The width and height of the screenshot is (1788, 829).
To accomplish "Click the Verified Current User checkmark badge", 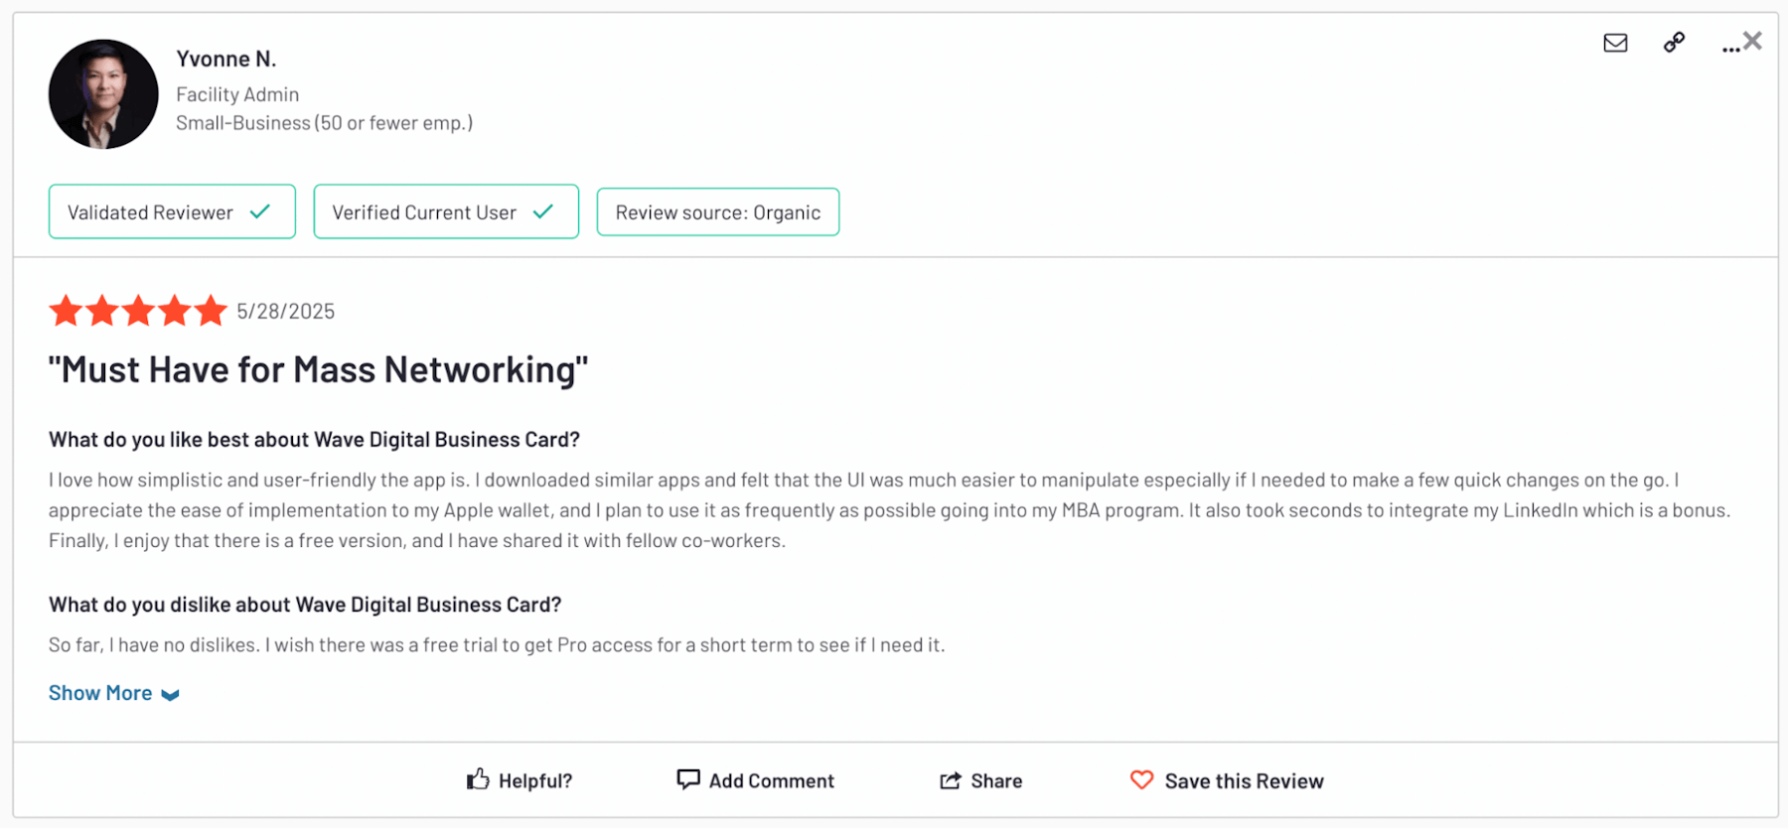I will coord(446,211).
